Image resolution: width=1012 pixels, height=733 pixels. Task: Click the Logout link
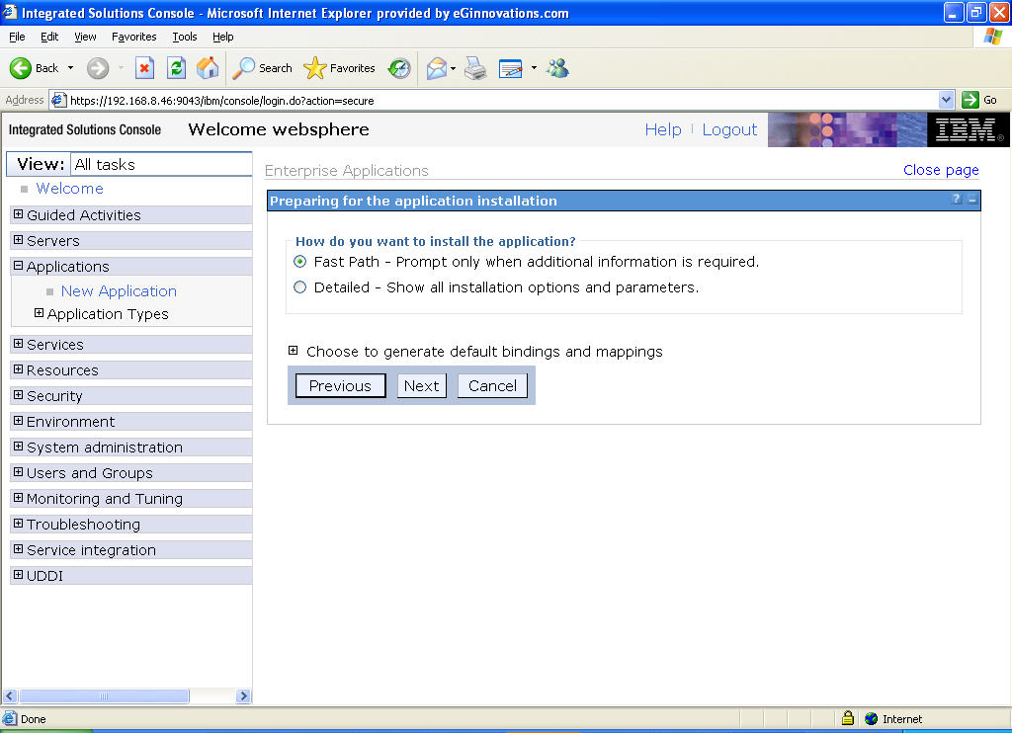pyautogui.click(x=729, y=129)
